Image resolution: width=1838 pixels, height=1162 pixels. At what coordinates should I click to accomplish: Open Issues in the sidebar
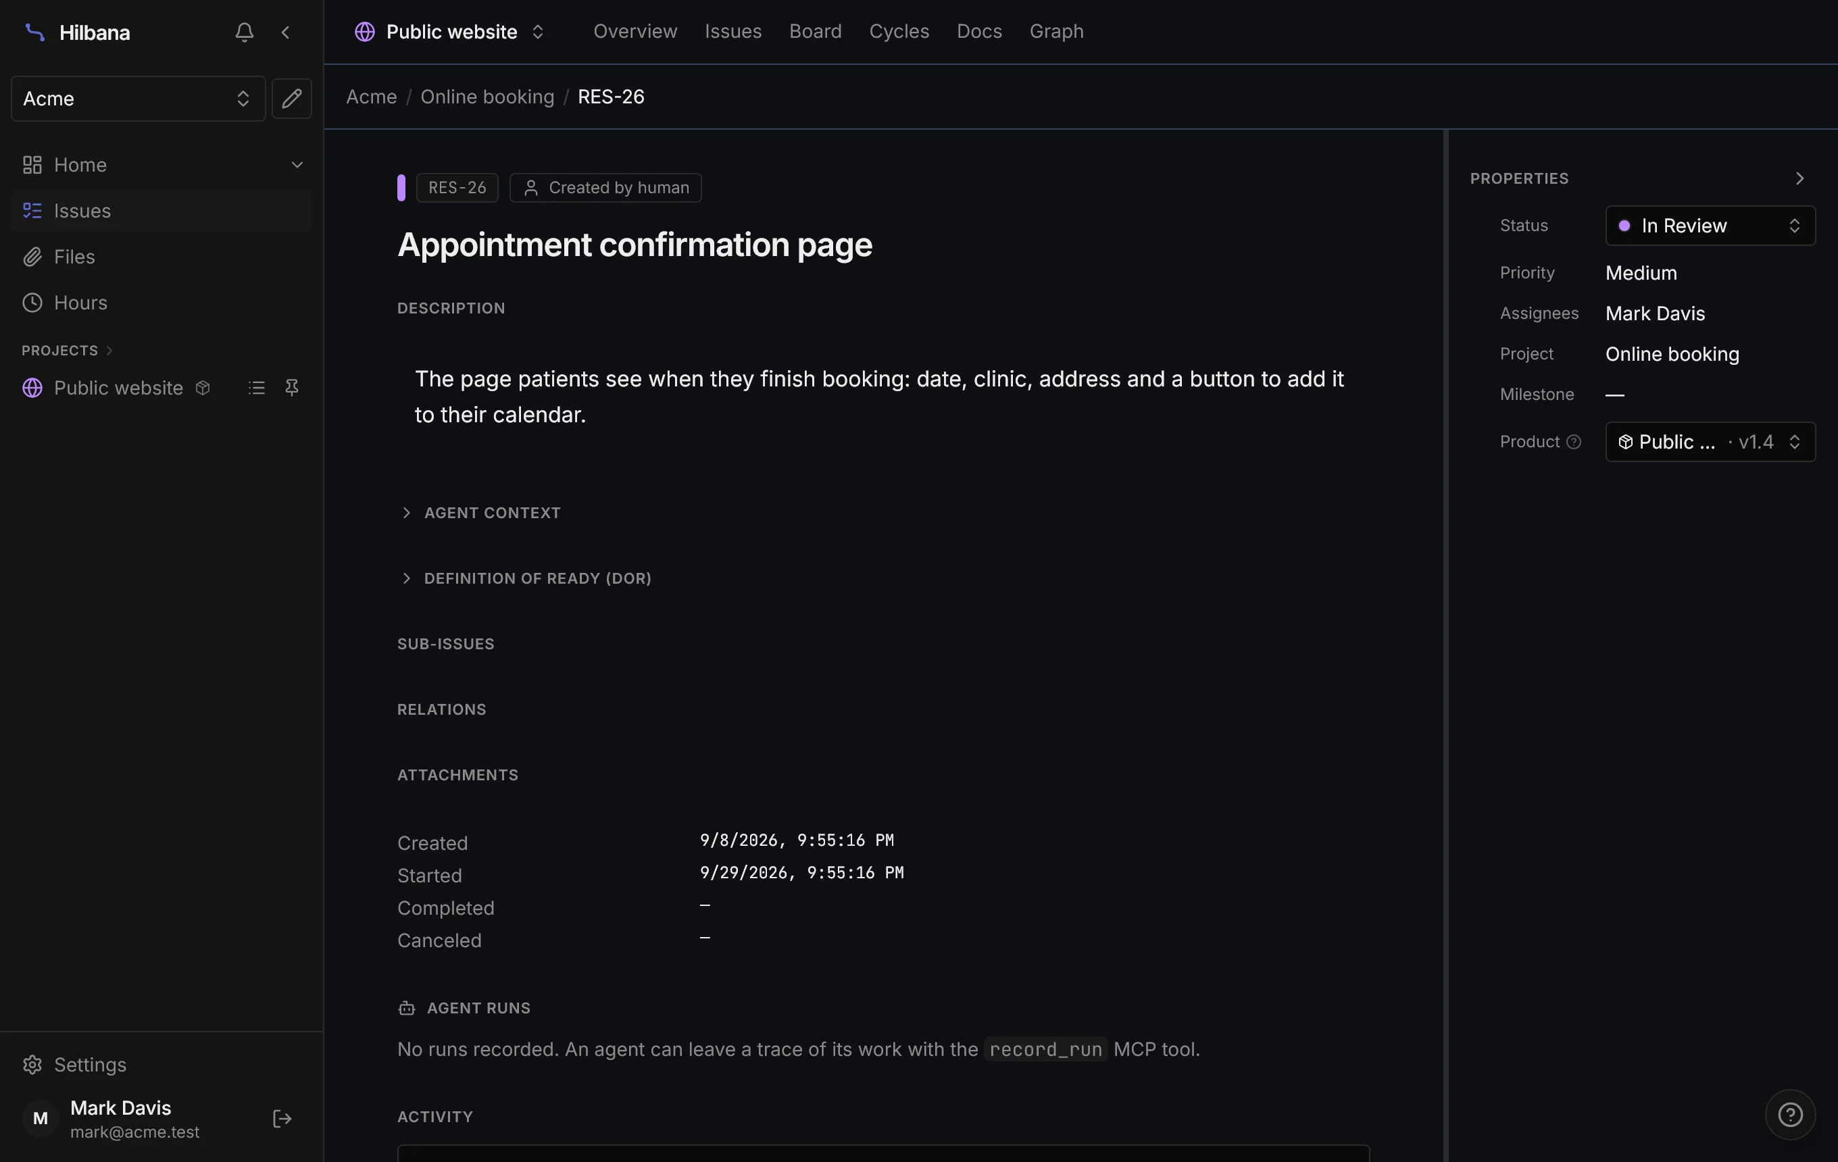pos(162,211)
